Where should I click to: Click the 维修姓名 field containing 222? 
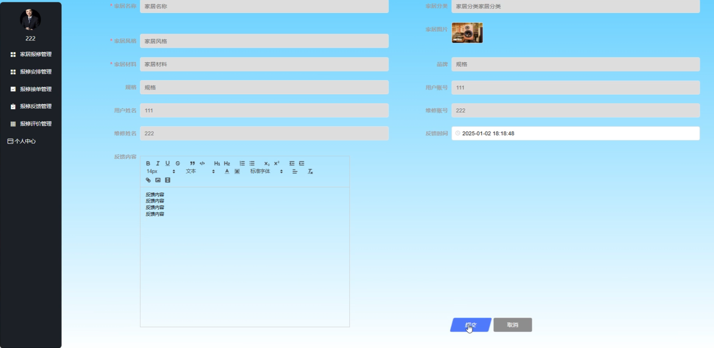(x=264, y=134)
